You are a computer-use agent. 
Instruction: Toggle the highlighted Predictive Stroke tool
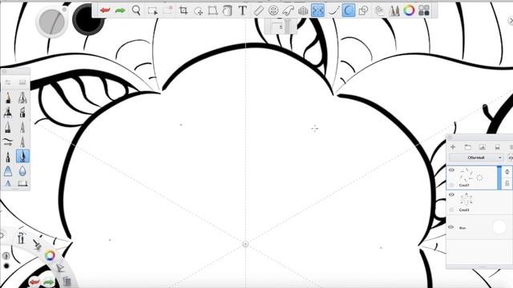(x=349, y=10)
